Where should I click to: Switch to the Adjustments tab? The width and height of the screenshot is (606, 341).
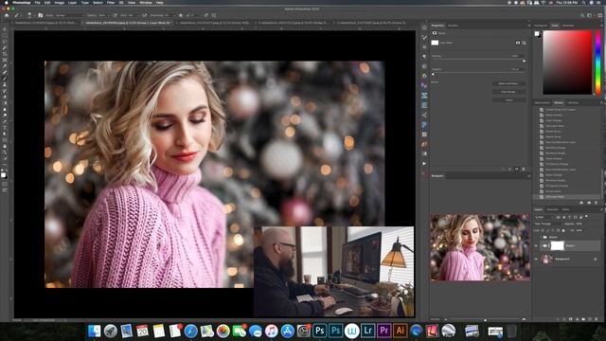pos(542,103)
